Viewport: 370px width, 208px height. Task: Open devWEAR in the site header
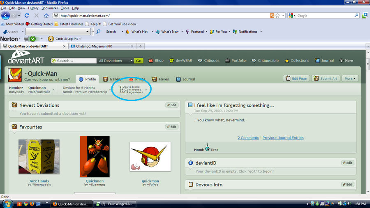180,61
